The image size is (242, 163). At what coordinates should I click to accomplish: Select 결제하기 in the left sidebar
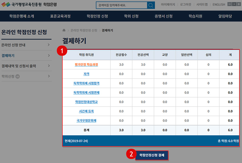(x=8, y=56)
